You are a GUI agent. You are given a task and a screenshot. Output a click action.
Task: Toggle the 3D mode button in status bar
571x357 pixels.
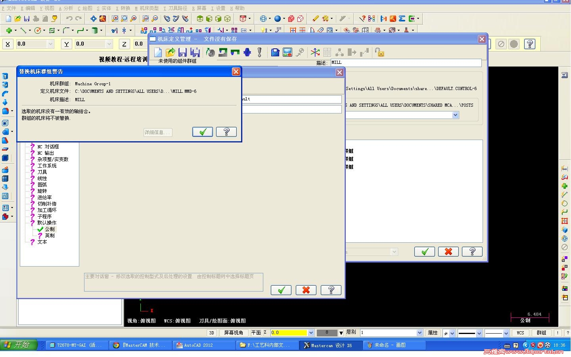pyautogui.click(x=212, y=333)
